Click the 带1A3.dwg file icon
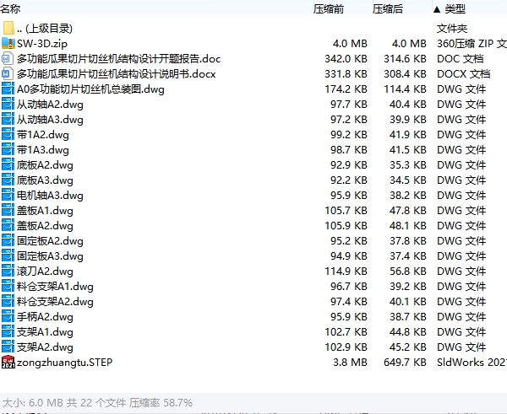 (x=8, y=149)
